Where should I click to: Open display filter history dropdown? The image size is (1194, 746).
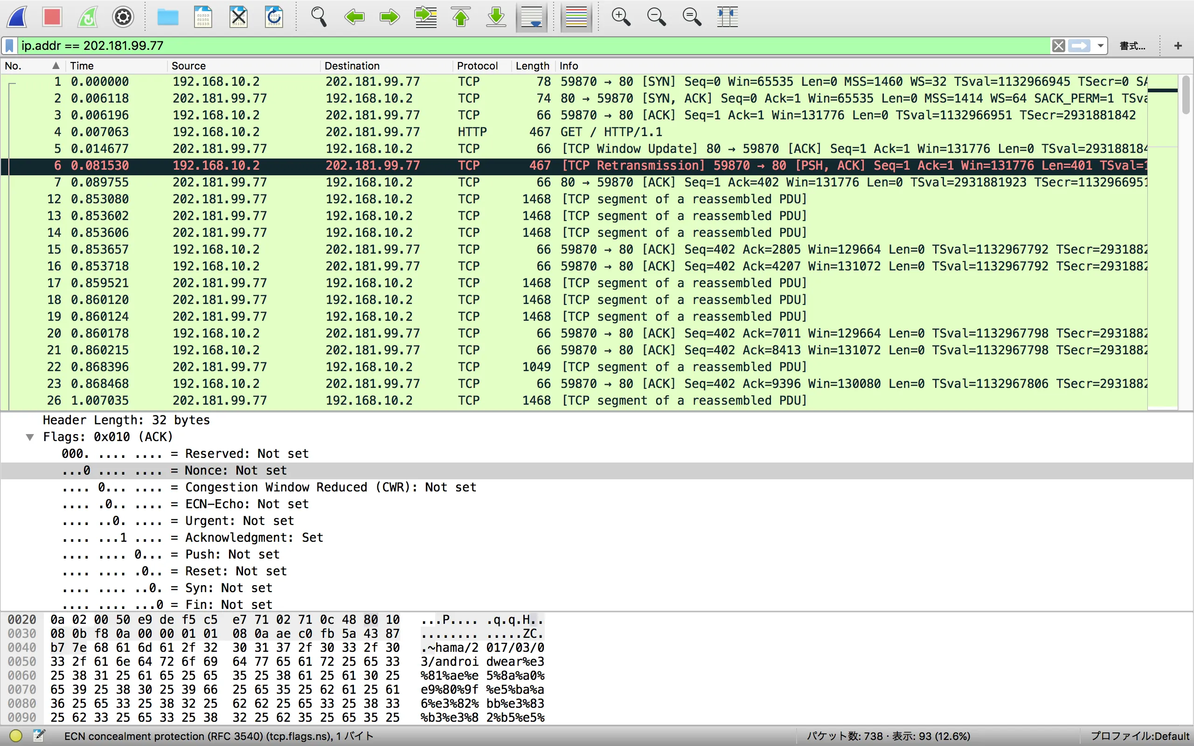[1100, 46]
